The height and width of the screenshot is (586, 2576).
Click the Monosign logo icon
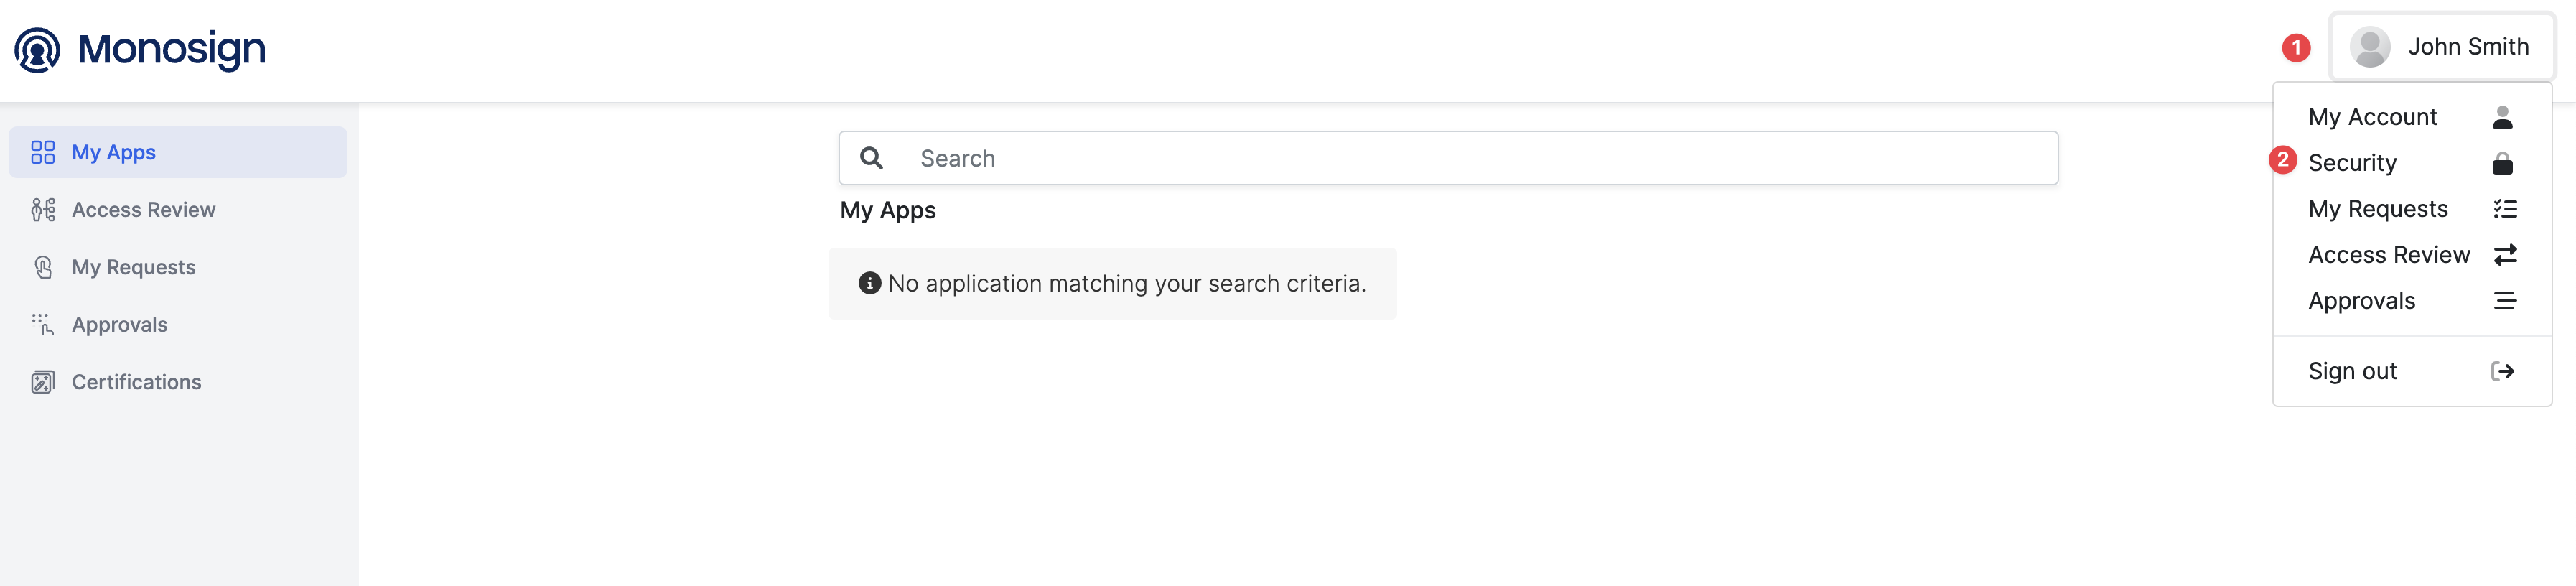[x=37, y=49]
